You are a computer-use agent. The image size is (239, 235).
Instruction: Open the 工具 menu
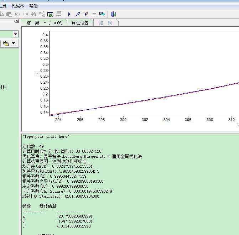(3, 6)
